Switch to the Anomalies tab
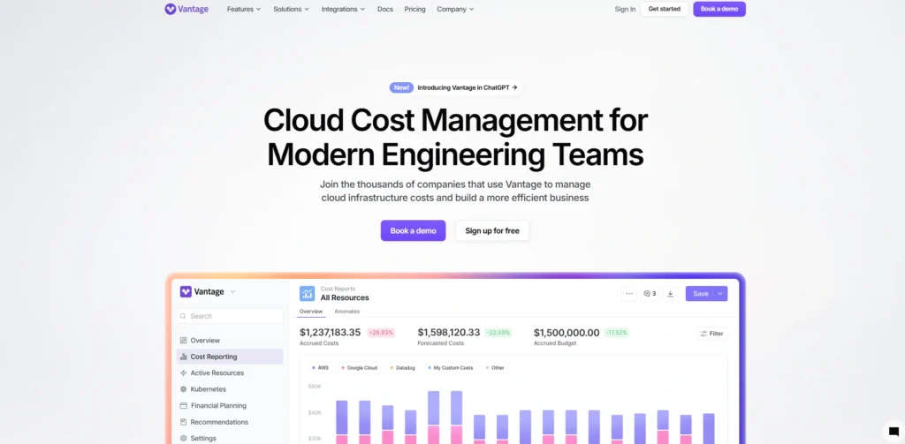This screenshot has width=905, height=444. tap(346, 312)
